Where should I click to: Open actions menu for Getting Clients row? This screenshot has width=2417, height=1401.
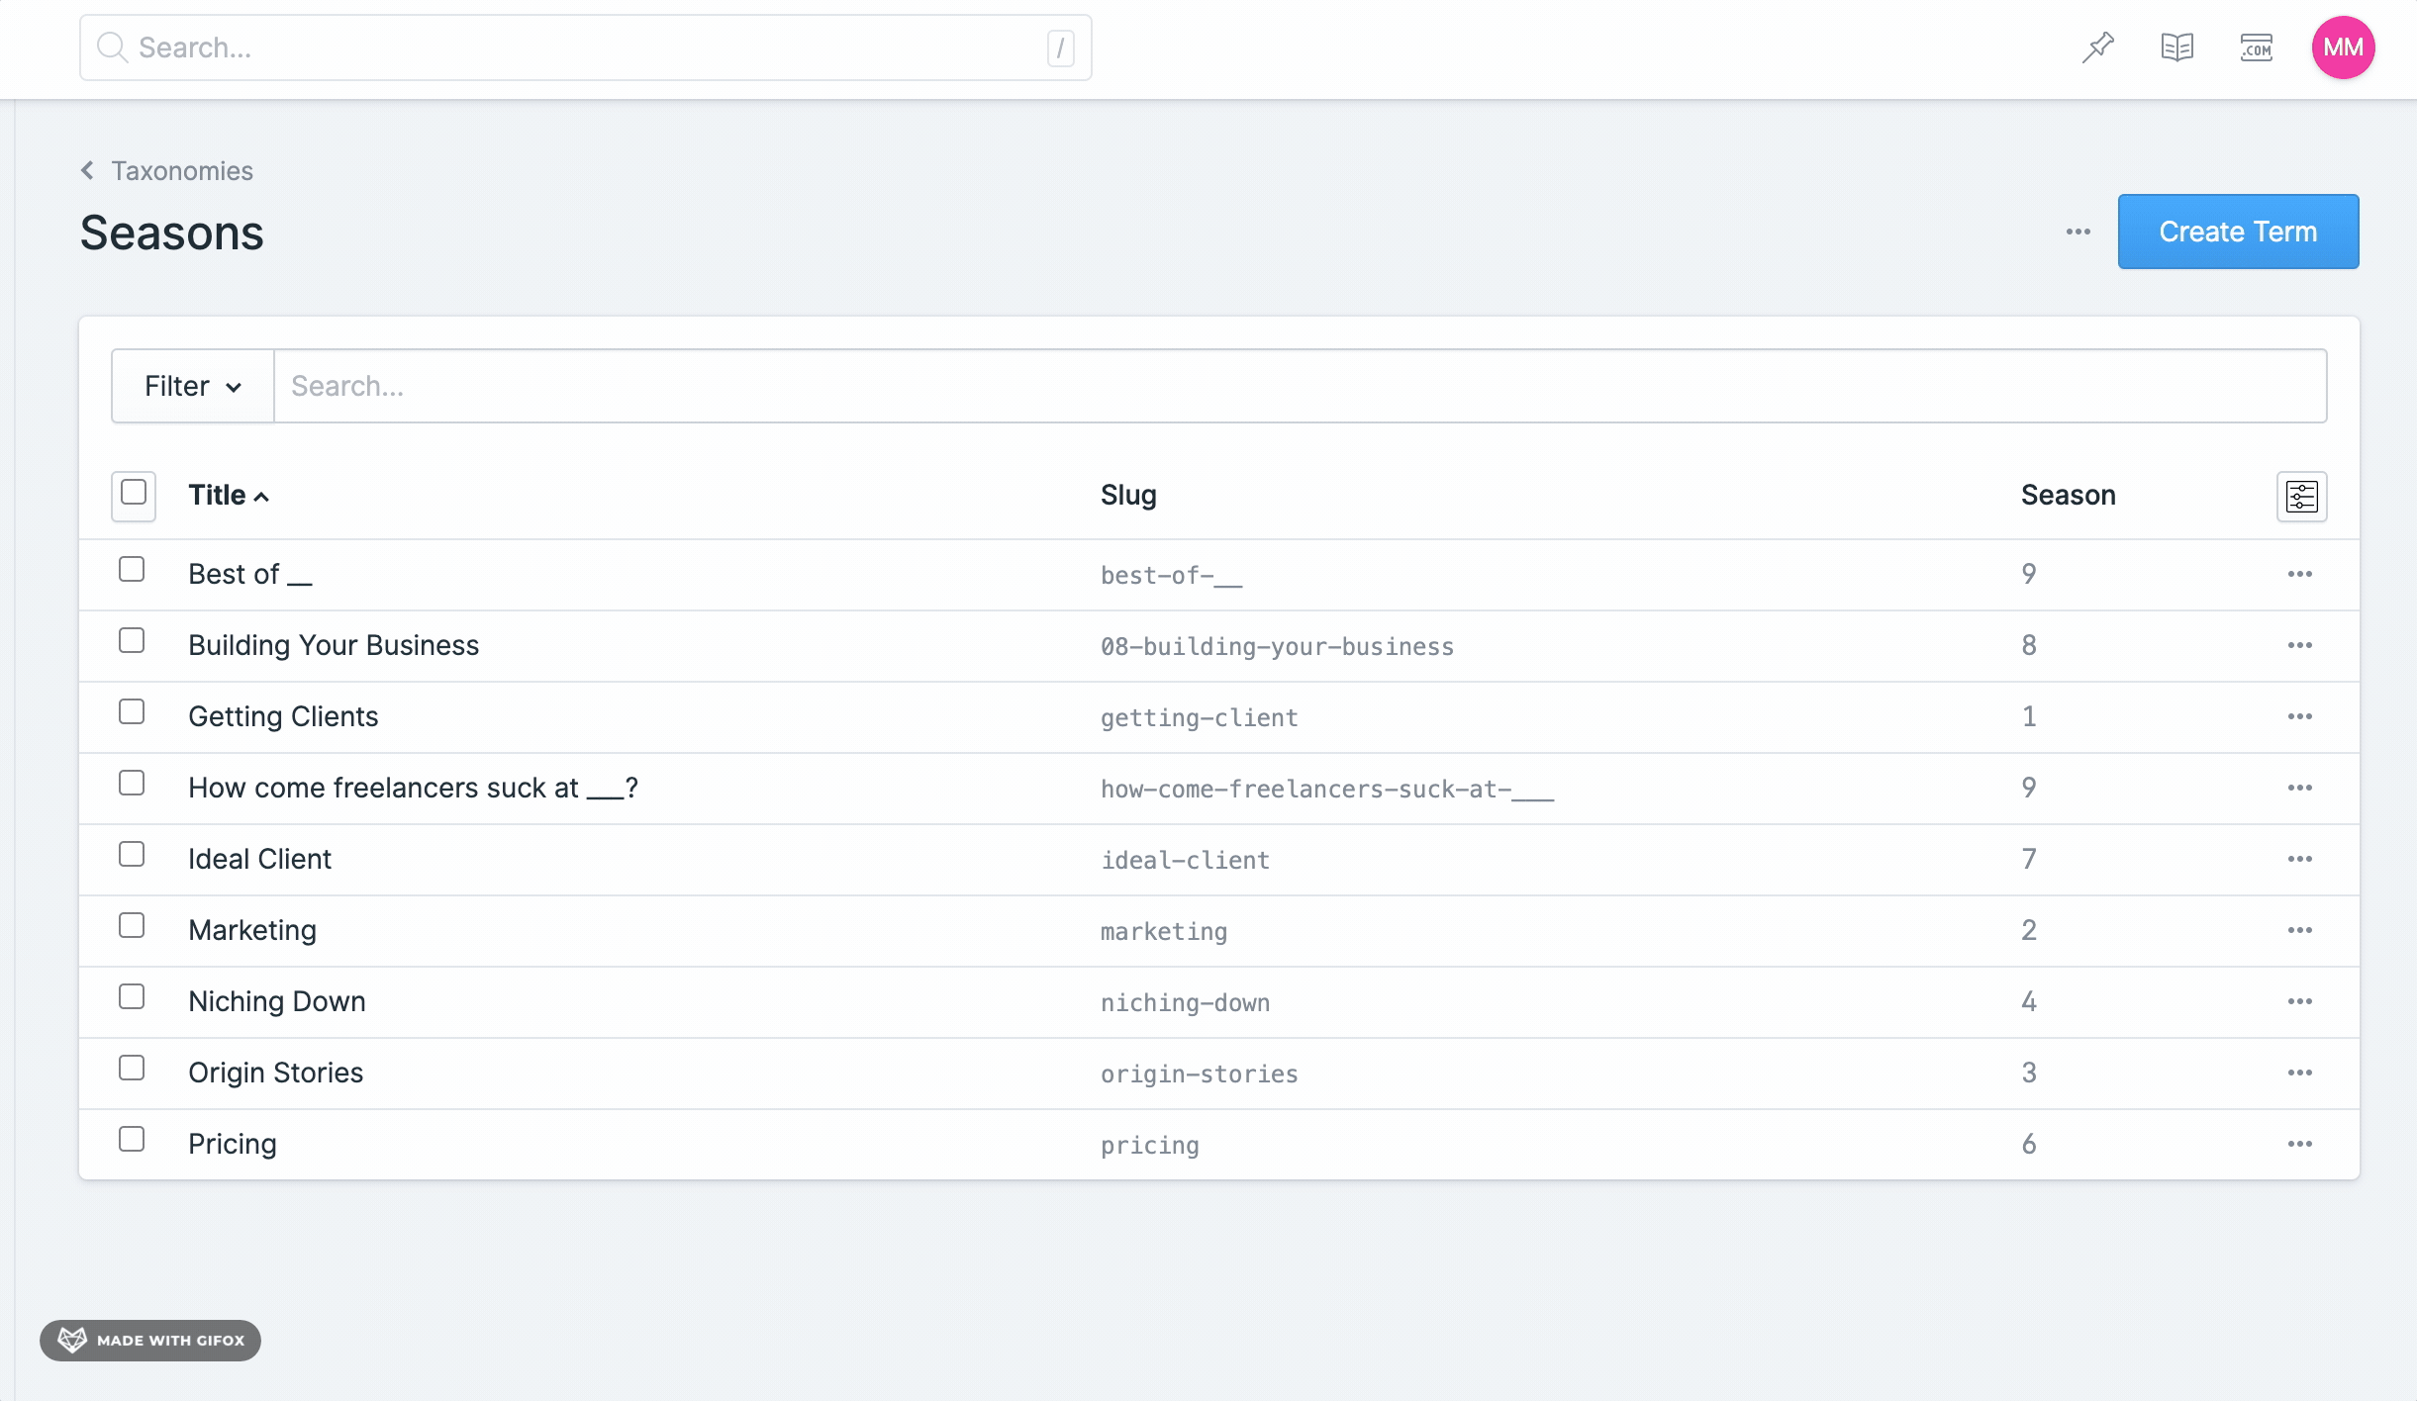(x=2299, y=716)
